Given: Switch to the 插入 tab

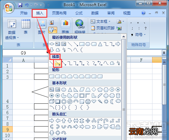Looking at the screenshot, I should 39,13.
